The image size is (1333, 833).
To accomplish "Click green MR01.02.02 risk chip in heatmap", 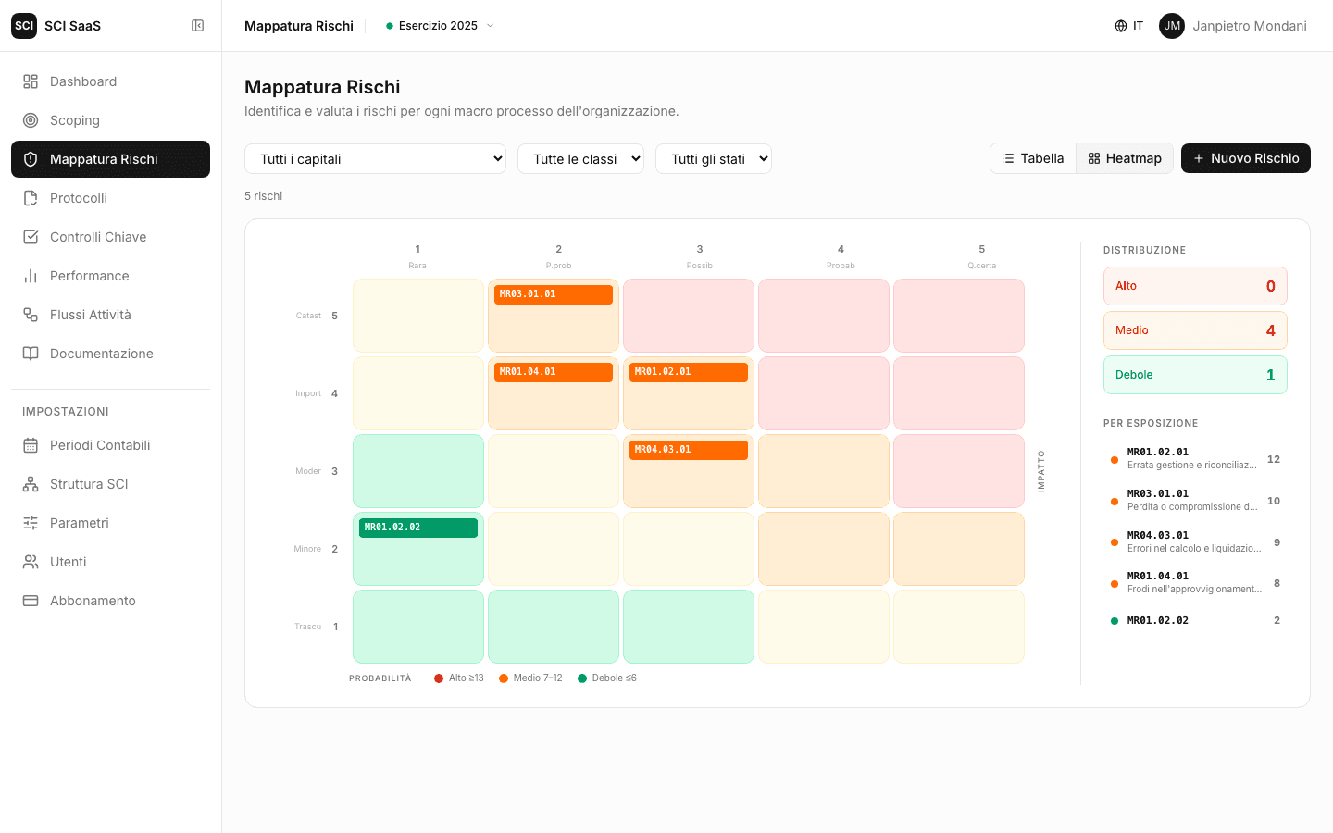I will pos(418,528).
